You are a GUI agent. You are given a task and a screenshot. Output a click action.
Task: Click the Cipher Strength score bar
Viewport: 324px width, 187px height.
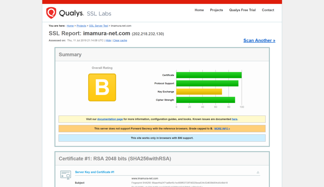(x=206, y=100)
